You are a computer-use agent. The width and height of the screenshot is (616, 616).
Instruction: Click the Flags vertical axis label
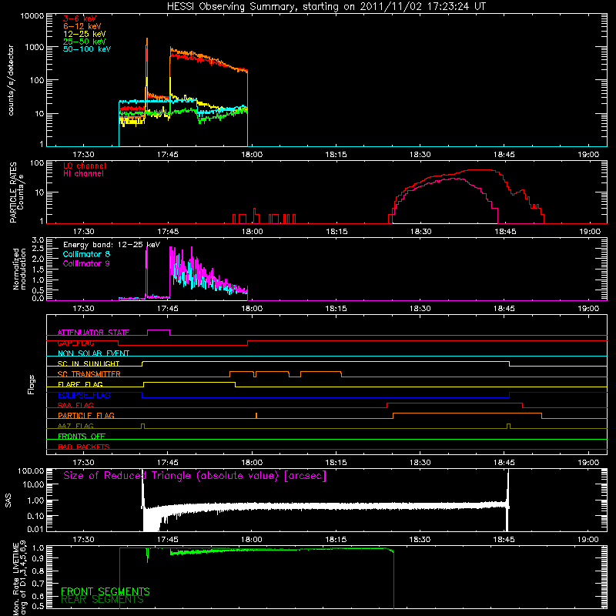click(x=32, y=384)
